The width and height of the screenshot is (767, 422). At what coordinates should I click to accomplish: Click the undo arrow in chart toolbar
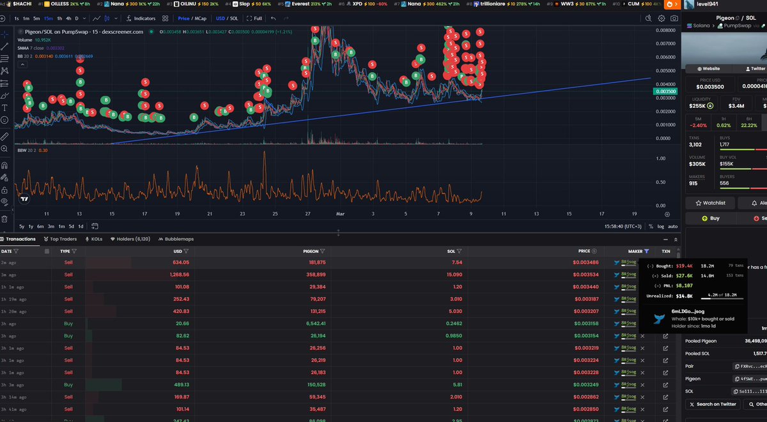274,19
